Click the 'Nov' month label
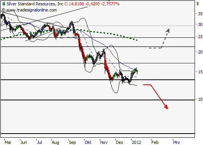203x145 pixels. pyautogui.click(x=104, y=142)
